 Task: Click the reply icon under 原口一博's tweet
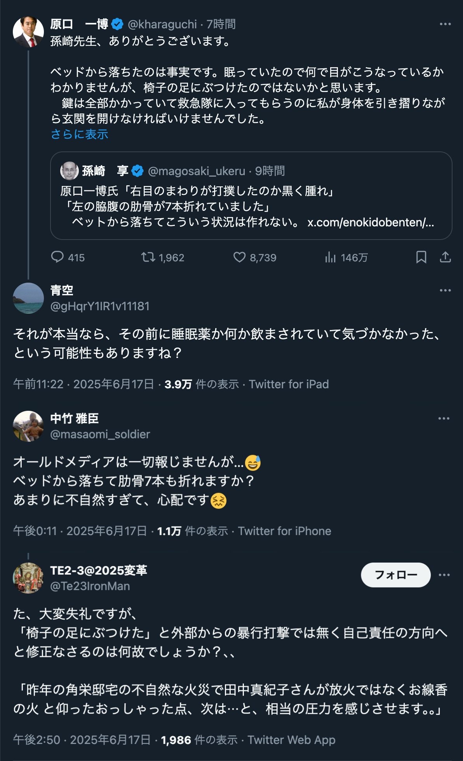[x=57, y=257]
